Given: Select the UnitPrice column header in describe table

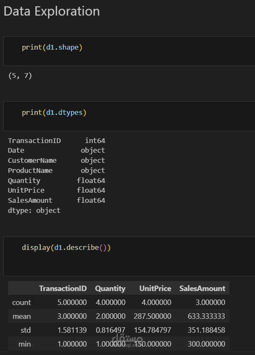Looking at the screenshot, I should tap(155, 289).
